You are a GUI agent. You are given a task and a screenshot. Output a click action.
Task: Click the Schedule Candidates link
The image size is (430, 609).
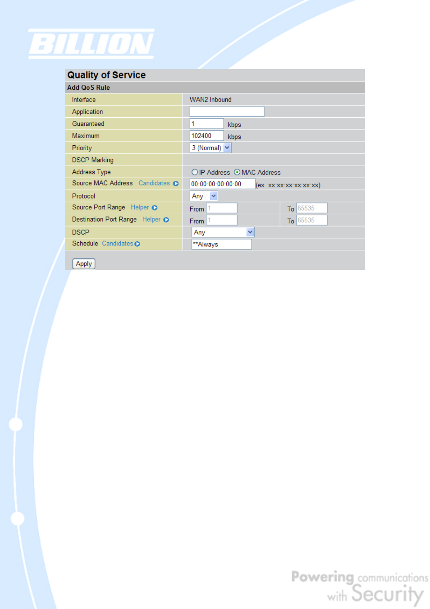pyautogui.click(x=118, y=244)
